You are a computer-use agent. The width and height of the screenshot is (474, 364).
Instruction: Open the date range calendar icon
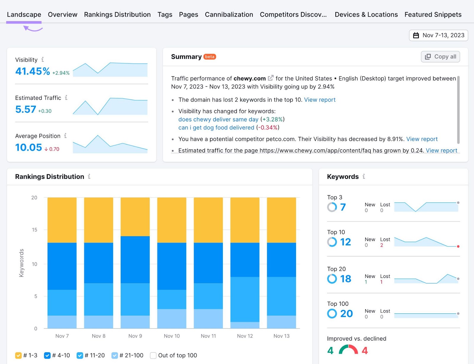coord(416,35)
